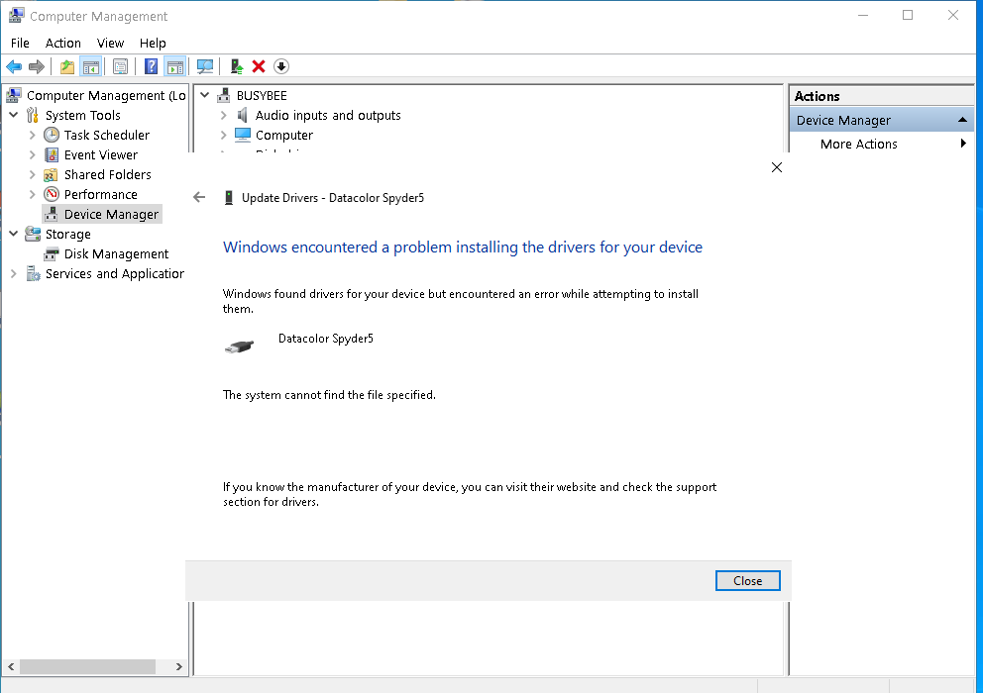
Task: Click the Storage icon in the tree
Action: (33, 234)
